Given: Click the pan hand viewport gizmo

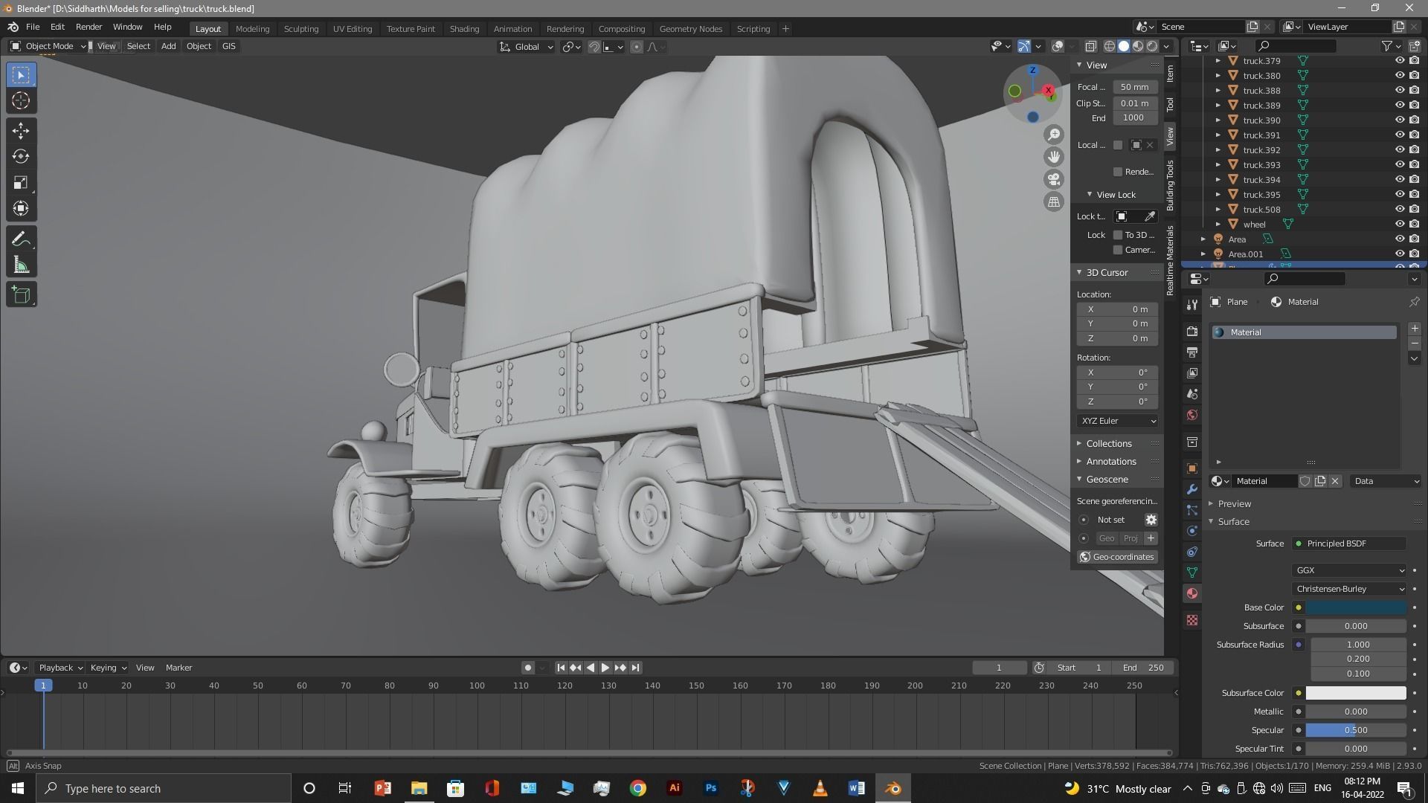Looking at the screenshot, I should [1054, 157].
